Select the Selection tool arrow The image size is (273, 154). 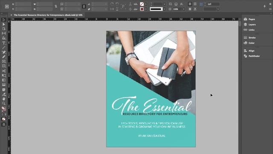(x=4, y=20)
